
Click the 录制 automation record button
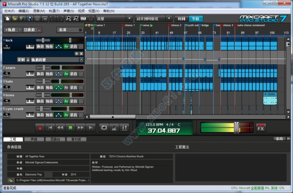pos(21,60)
